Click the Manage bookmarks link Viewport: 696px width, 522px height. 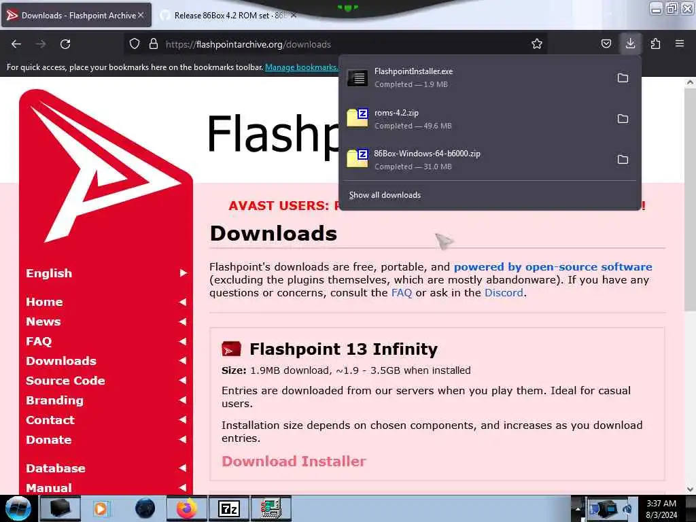point(301,67)
